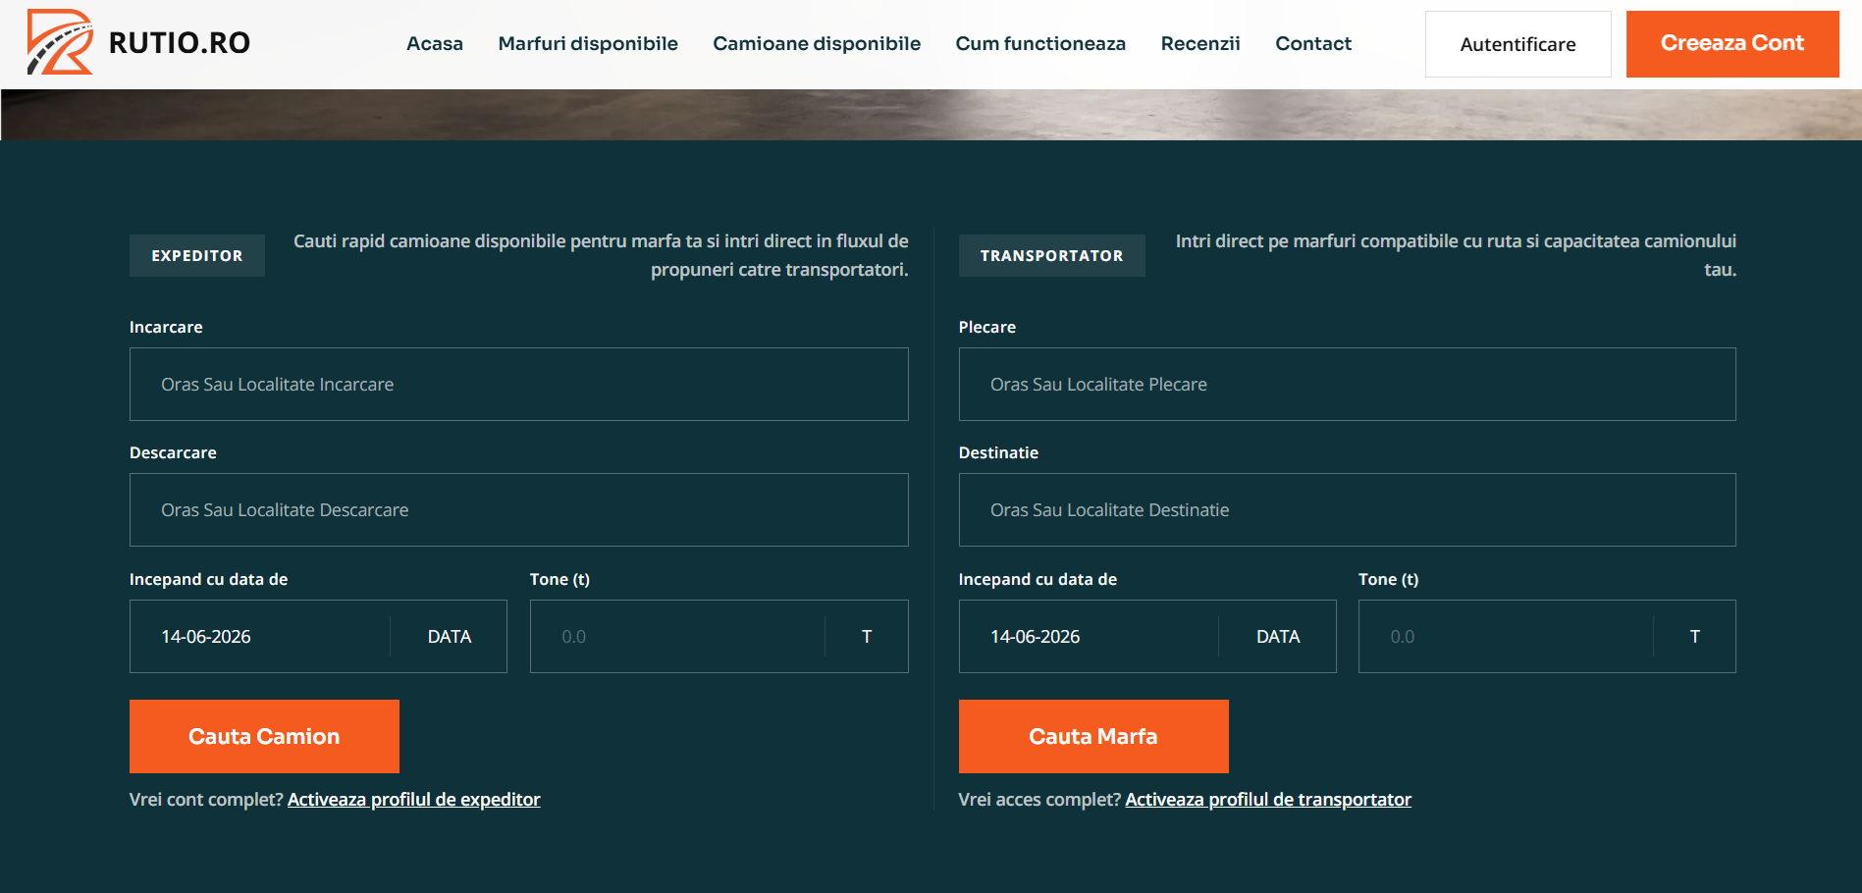Follow Activeaza profilul de expeditor link
This screenshot has width=1862, height=893.
tap(414, 799)
